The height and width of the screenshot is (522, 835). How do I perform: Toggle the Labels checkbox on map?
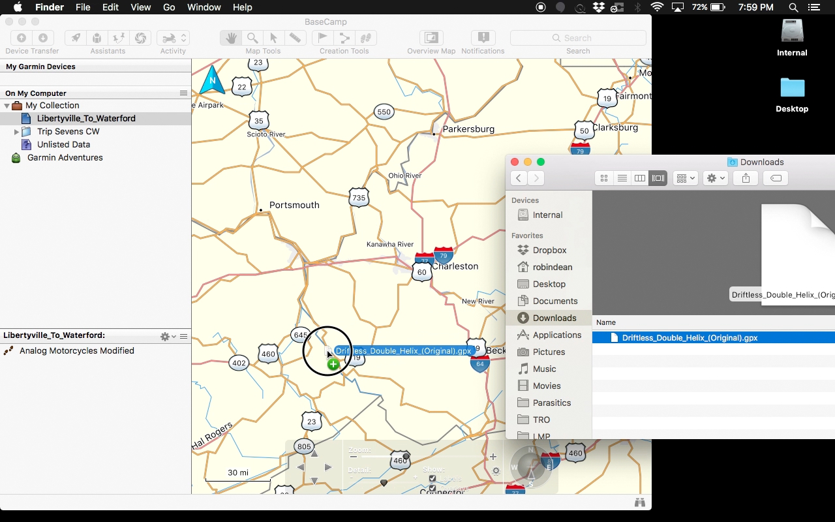pos(433,478)
